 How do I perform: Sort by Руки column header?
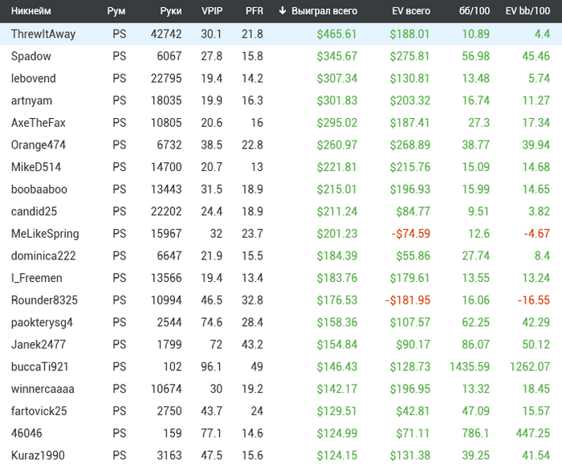pyautogui.click(x=171, y=11)
